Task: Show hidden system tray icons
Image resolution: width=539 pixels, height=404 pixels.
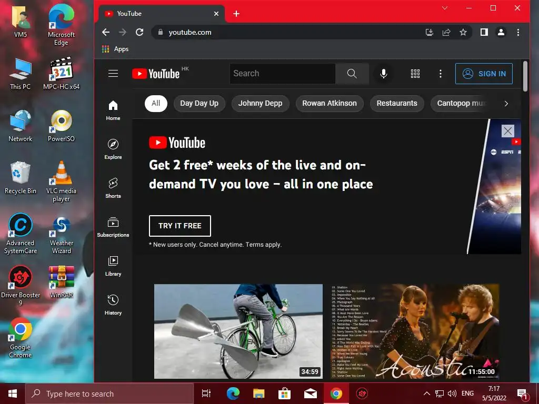Action: pyautogui.click(x=426, y=393)
